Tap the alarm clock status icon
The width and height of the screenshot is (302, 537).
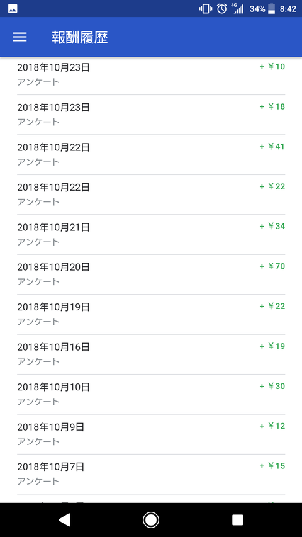(222, 9)
